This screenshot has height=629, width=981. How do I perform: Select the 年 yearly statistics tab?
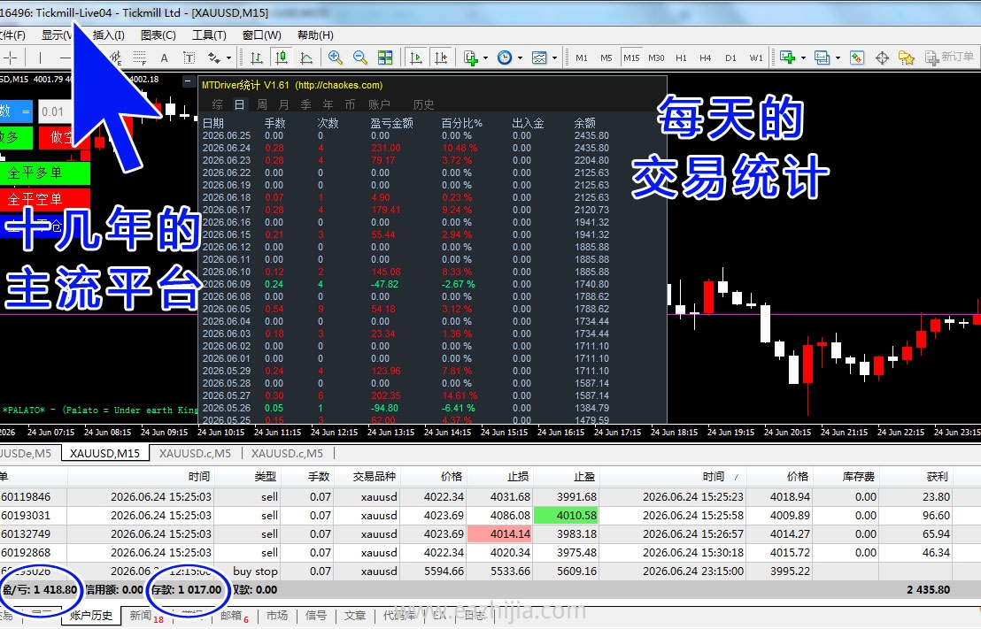pyautogui.click(x=328, y=104)
